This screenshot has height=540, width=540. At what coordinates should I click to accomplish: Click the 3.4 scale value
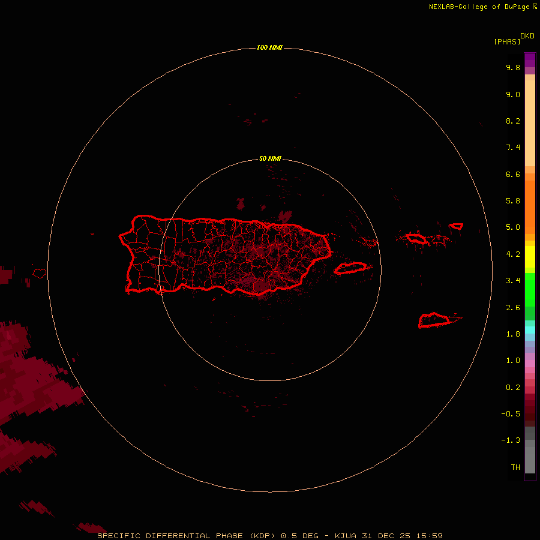(513, 281)
